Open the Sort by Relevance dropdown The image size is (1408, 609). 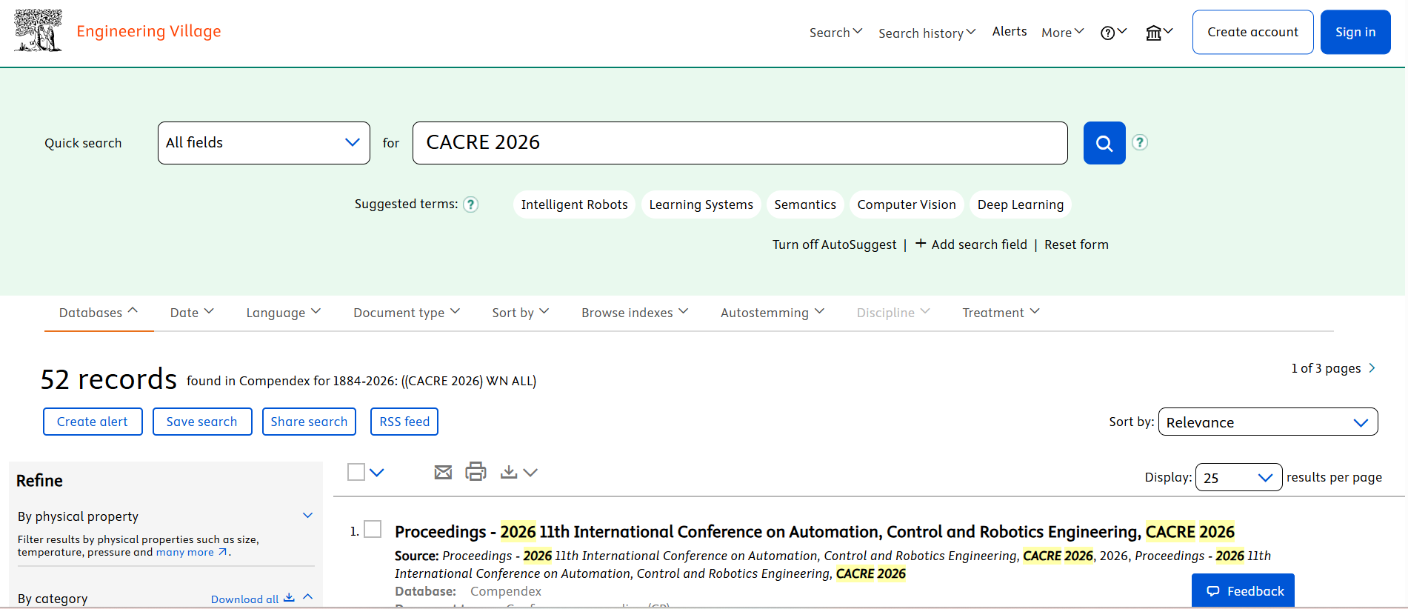coord(1268,422)
